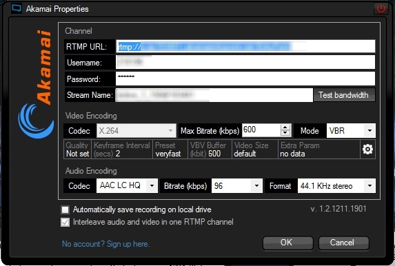The image size is (395, 266).
Task: Click into the Stream Name field
Action: (x=214, y=95)
